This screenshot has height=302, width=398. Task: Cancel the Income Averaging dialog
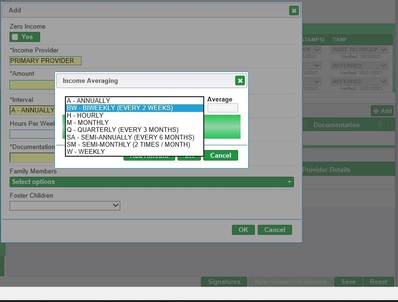[x=220, y=155]
